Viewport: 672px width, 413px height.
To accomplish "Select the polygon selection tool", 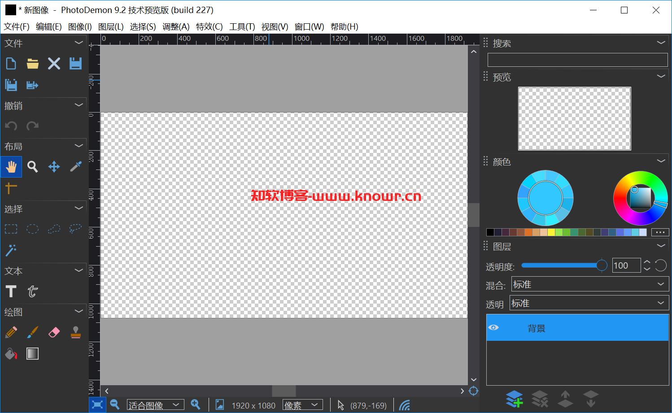I will pos(54,229).
